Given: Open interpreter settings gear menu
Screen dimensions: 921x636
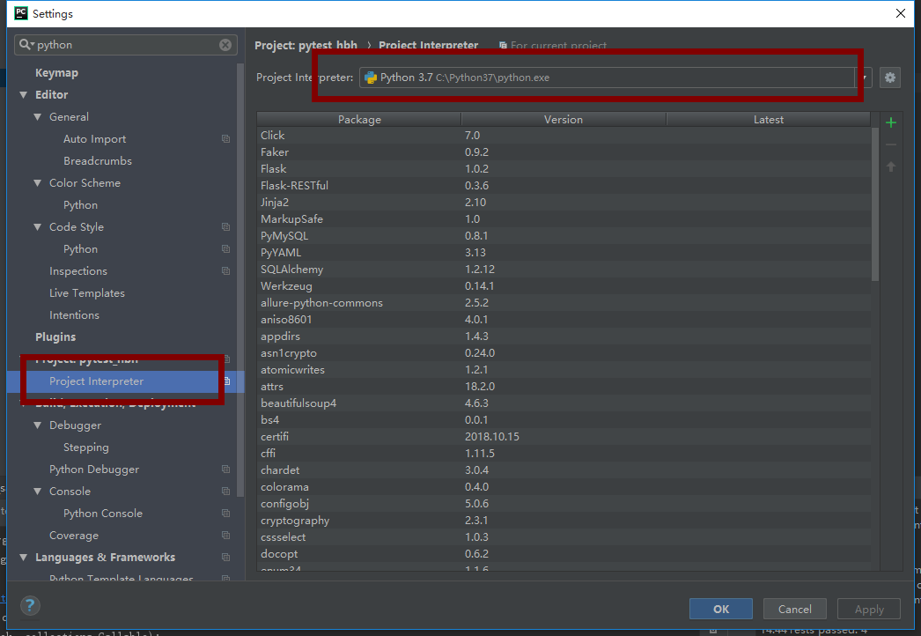Looking at the screenshot, I should [890, 78].
